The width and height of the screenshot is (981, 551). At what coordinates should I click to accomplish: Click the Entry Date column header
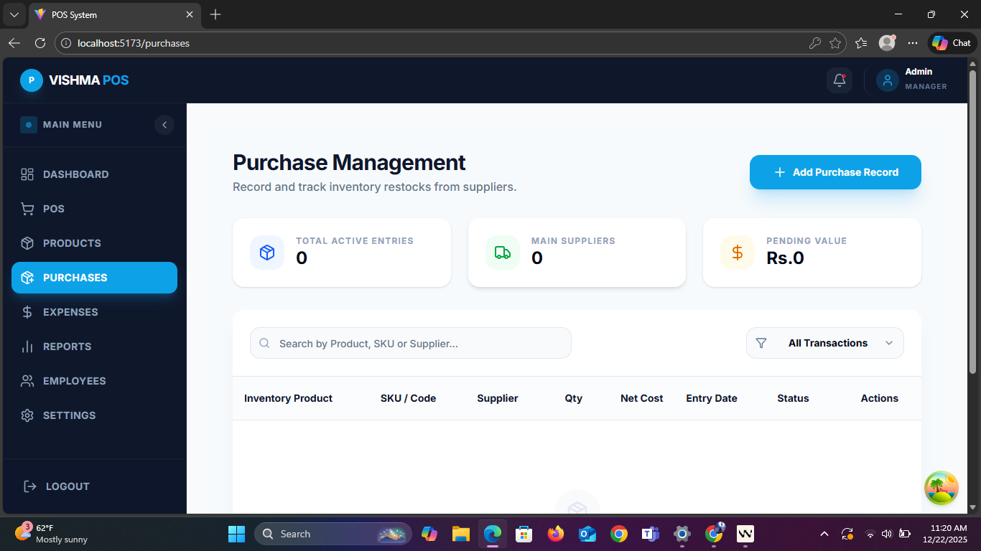(x=712, y=398)
